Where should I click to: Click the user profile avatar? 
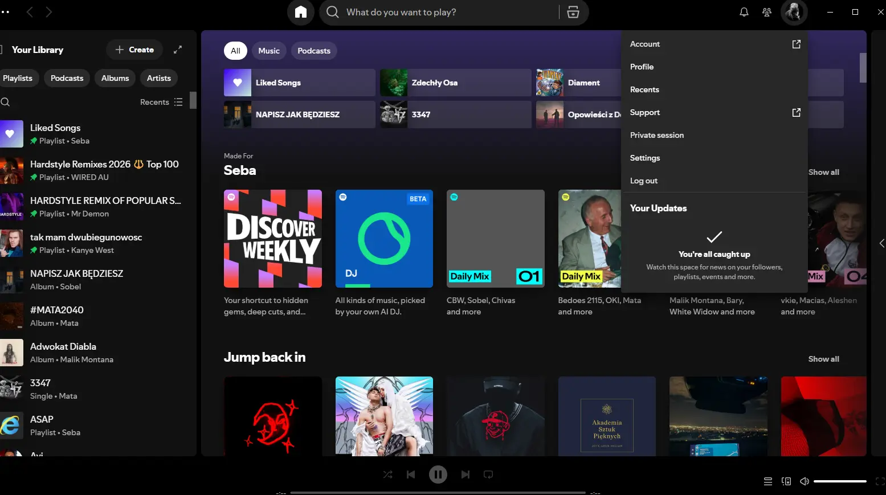pos(794,12)
